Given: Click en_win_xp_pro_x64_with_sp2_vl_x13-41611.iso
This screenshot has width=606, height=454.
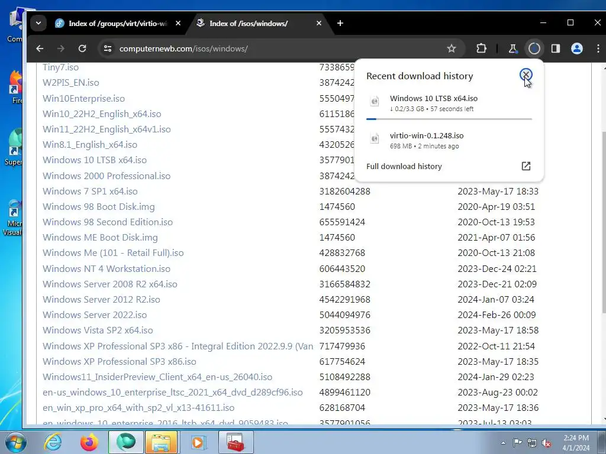Looking at the screenshot, I should point(138,408).
